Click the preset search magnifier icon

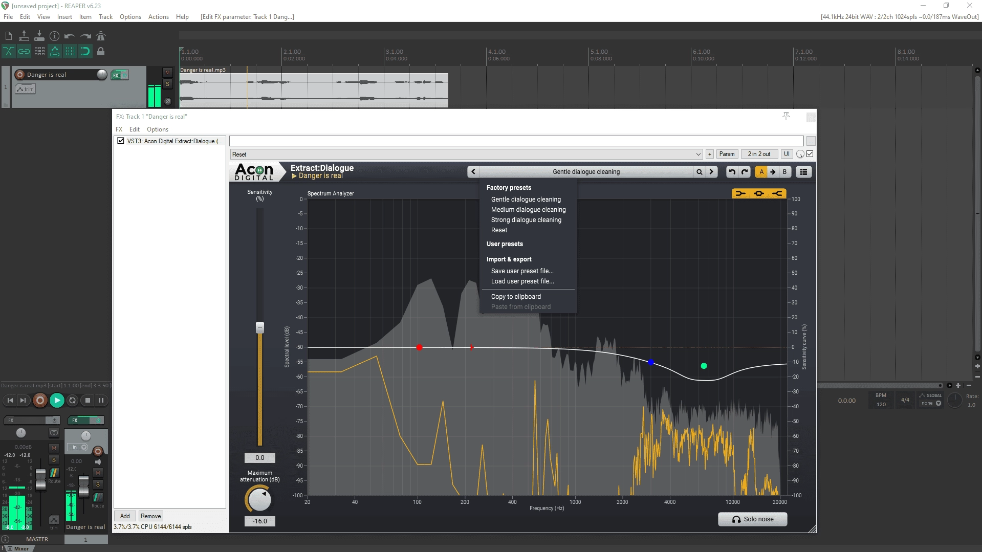point(699,172)
